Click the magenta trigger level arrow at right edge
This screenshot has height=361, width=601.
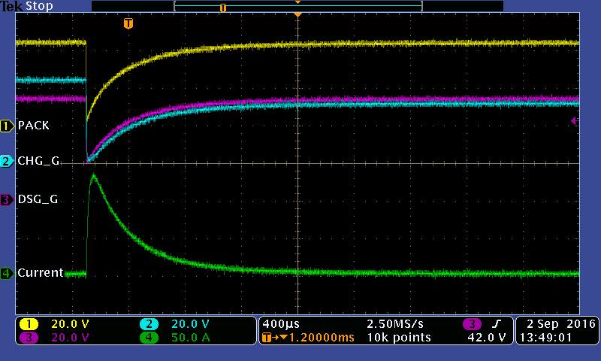[575, 121]
